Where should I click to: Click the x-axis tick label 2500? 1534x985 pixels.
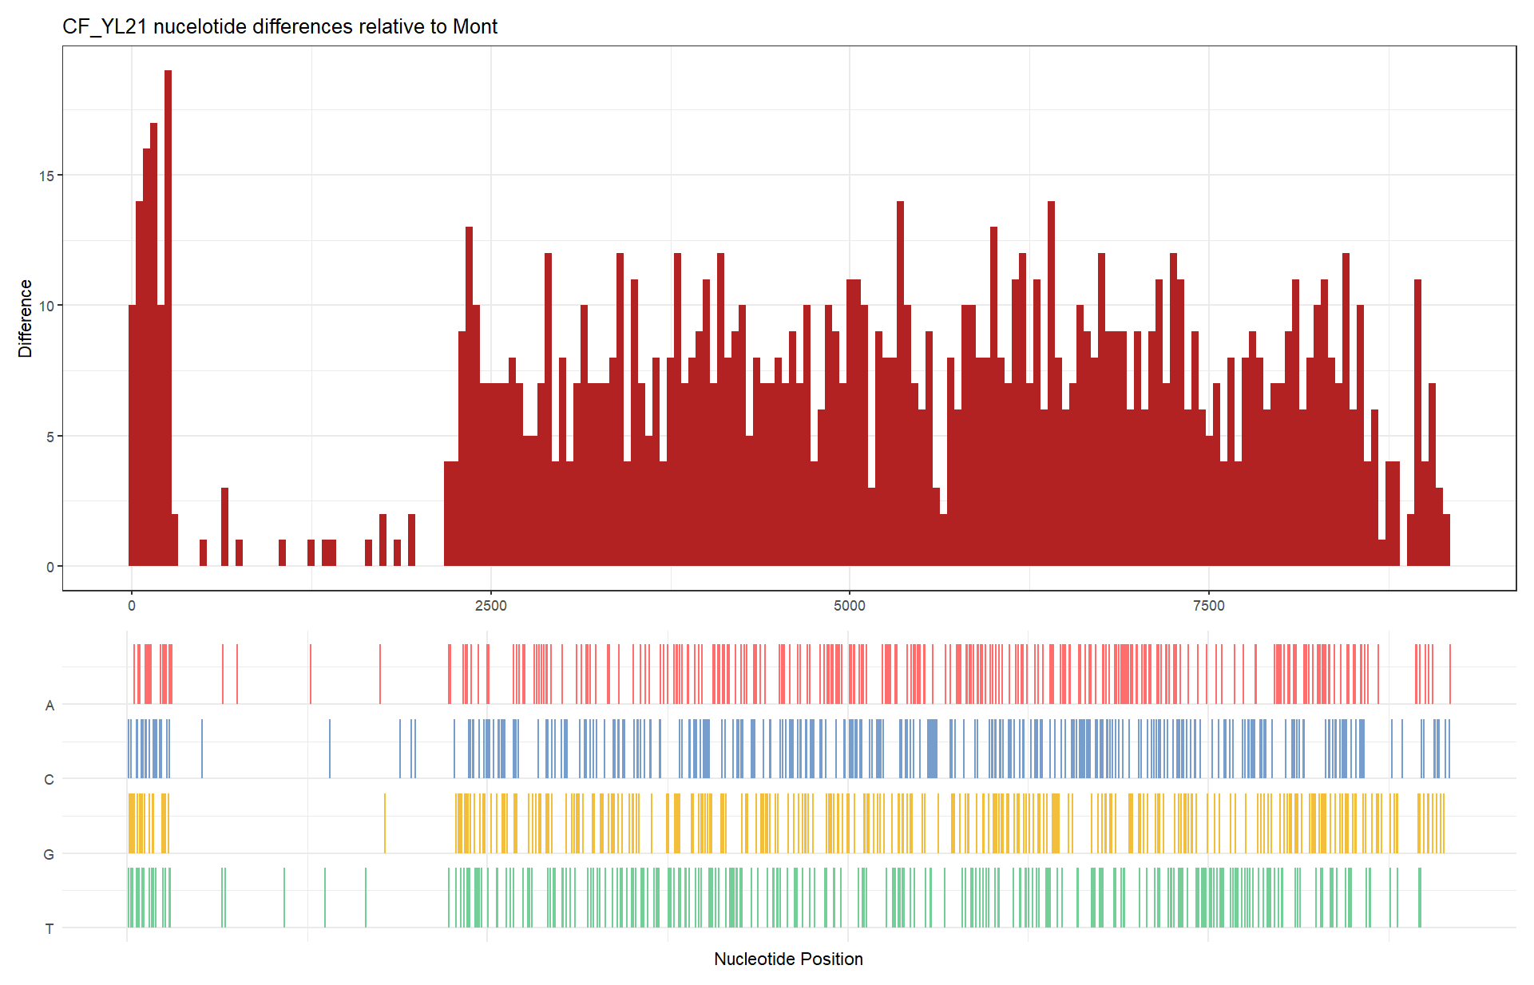click(x=490, y=606)
